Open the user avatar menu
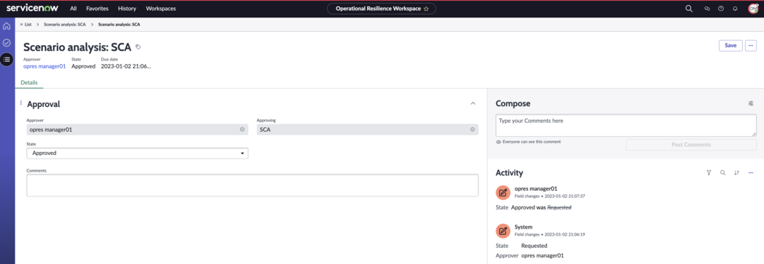 tap(753, 9)
